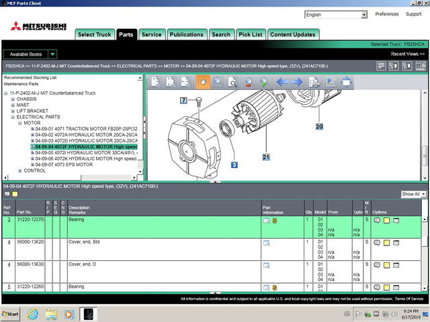This screenshot has width=430, height=322.
Task: Click callout number 7 on the diagram
Action: tap(183, 101)
